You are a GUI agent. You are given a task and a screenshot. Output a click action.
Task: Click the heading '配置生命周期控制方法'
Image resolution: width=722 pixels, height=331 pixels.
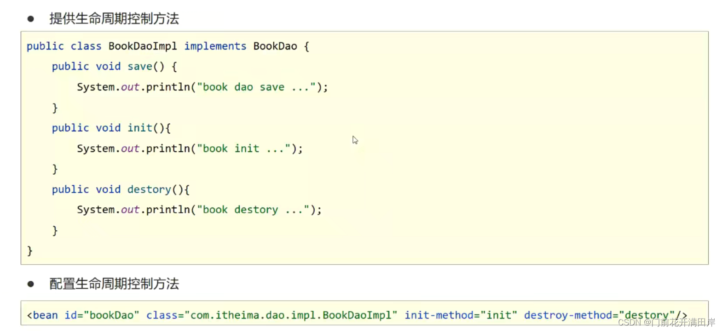114,284
